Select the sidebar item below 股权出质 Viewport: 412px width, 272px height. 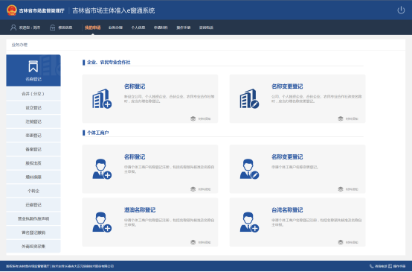[x=33, y=177]
